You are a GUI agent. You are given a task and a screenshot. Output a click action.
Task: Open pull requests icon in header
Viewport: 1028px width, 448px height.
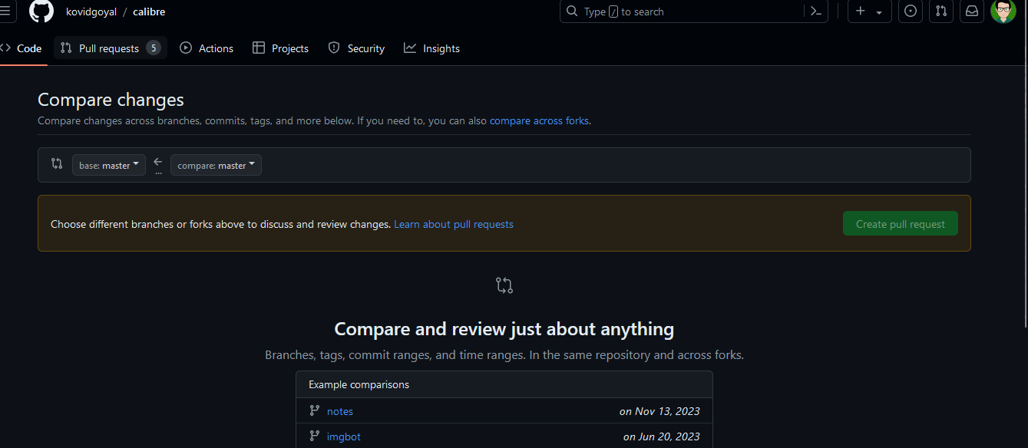pyautogui.click(x=941, y=12)
